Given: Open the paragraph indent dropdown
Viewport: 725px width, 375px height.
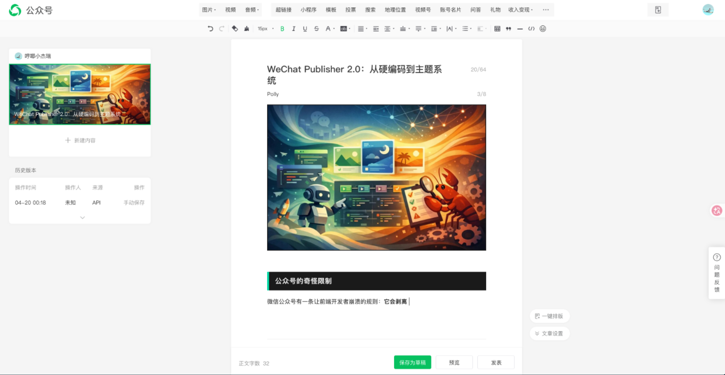Looking at the screenshot, I should pyautogui.click(x=389, y=28).
